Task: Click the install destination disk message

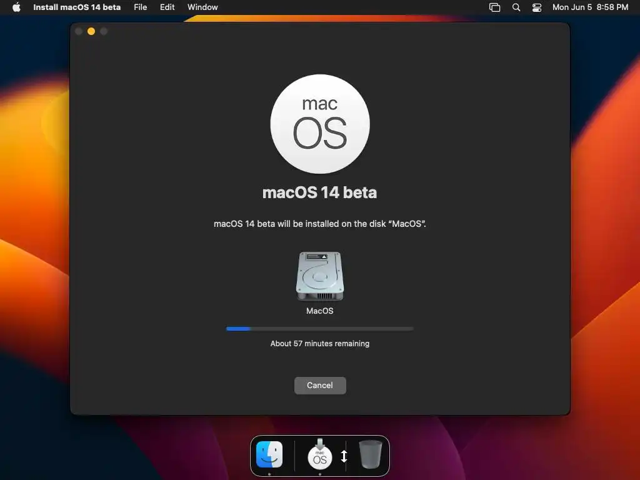Action: pos(319,224)
